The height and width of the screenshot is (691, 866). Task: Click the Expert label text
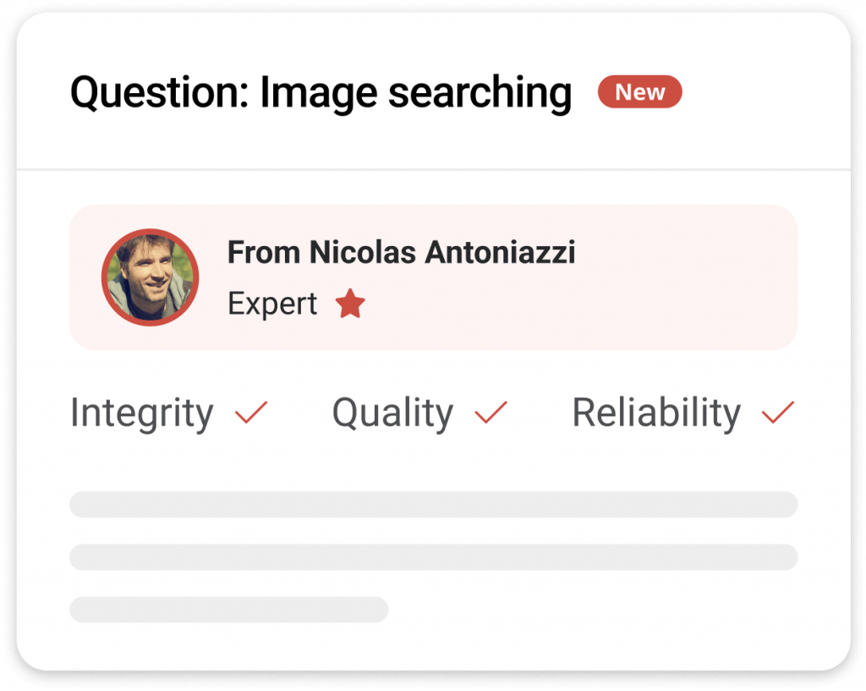(x=272, y=304)
